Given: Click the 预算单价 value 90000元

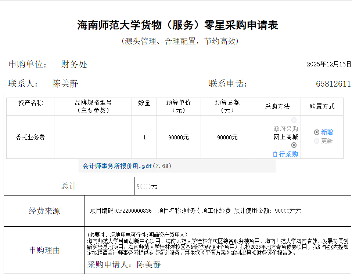Looking at the screenshot, I should (x=179, y=138).
